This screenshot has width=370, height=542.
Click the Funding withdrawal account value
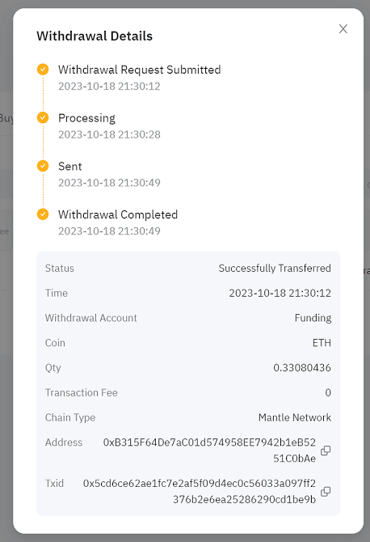point(313,318)
